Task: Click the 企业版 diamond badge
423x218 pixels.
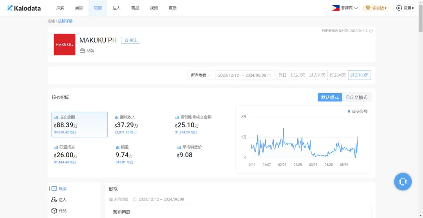Action: (x=376, y=8)
